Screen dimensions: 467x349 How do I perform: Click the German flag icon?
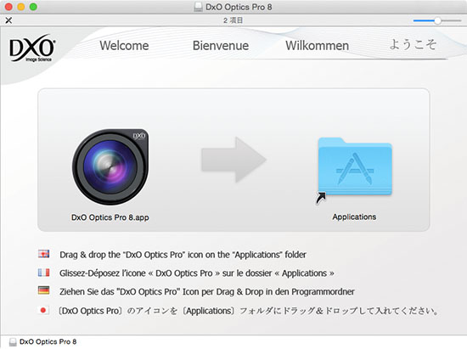[x=44, y=290]
